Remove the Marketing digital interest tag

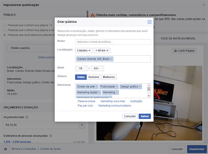click(99, 93)
